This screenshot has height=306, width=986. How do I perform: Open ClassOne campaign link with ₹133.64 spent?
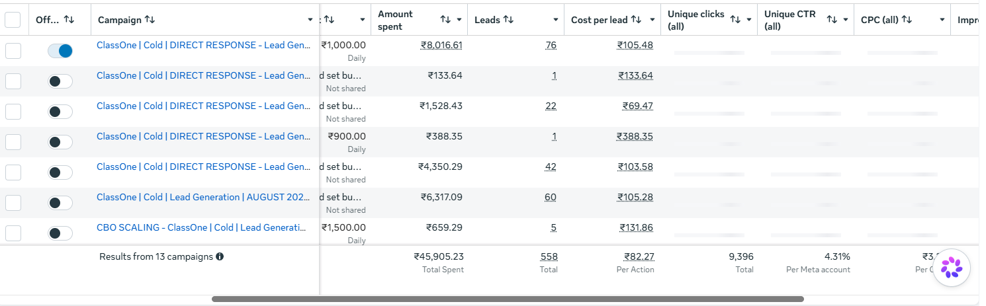204,75
